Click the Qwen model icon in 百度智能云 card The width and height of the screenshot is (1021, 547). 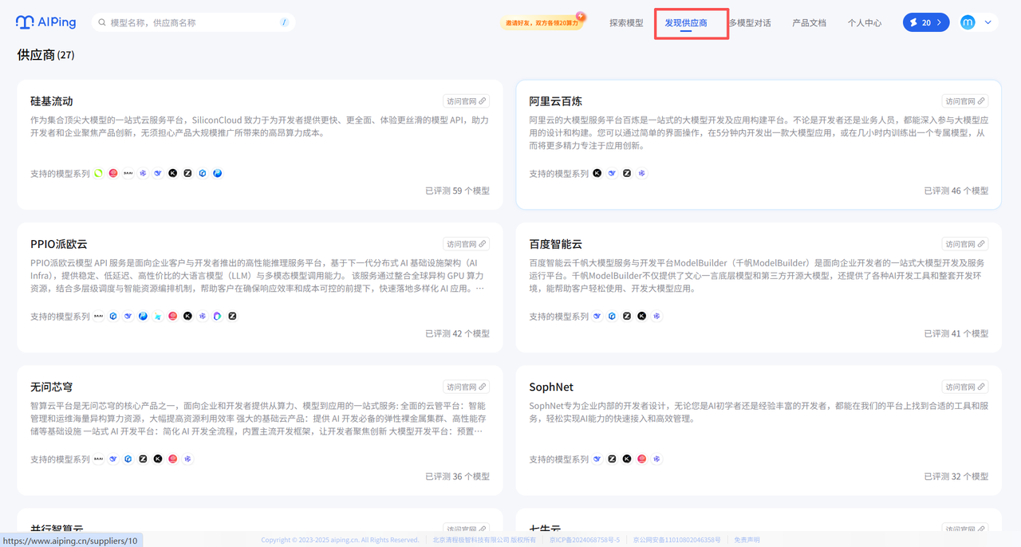[656, 316]
